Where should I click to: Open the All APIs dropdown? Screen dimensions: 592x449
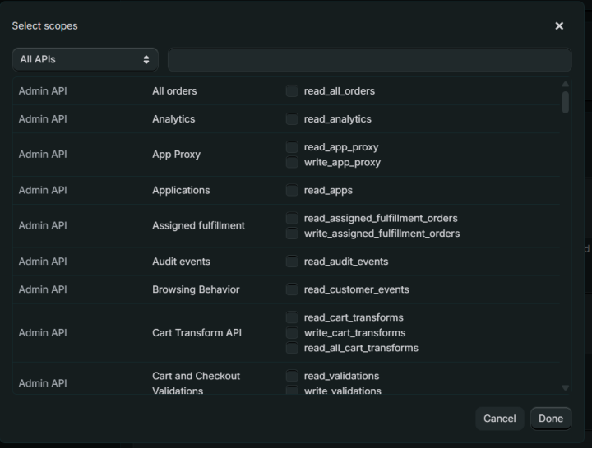[x=86, y=60]
